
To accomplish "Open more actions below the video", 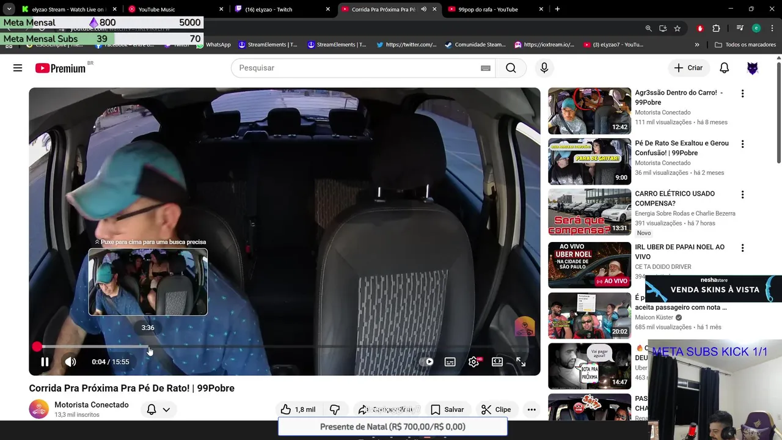I will (x=532, y=409).
